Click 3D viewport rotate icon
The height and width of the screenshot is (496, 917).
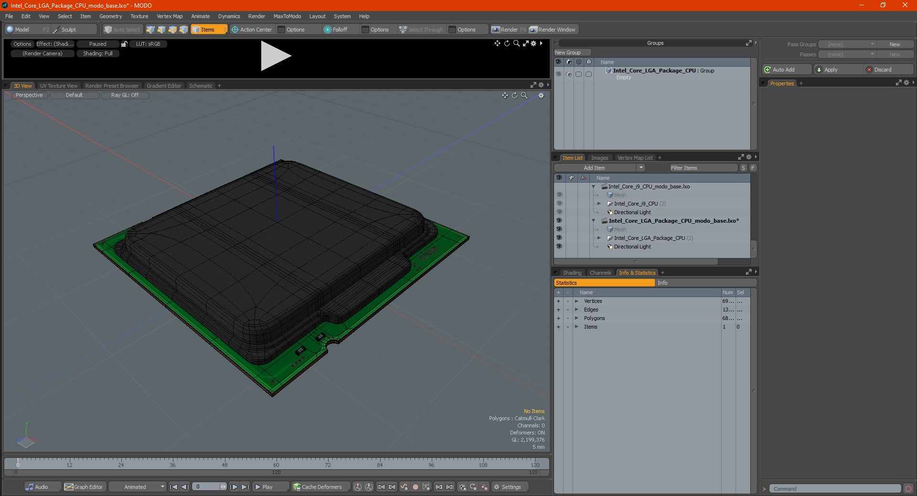point(514,95)
